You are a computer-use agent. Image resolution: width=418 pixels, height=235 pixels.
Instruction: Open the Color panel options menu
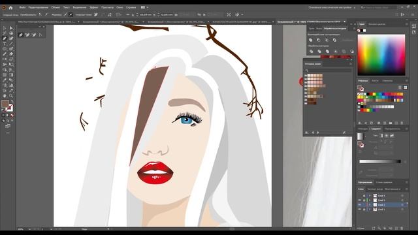(x=406, y=24)
